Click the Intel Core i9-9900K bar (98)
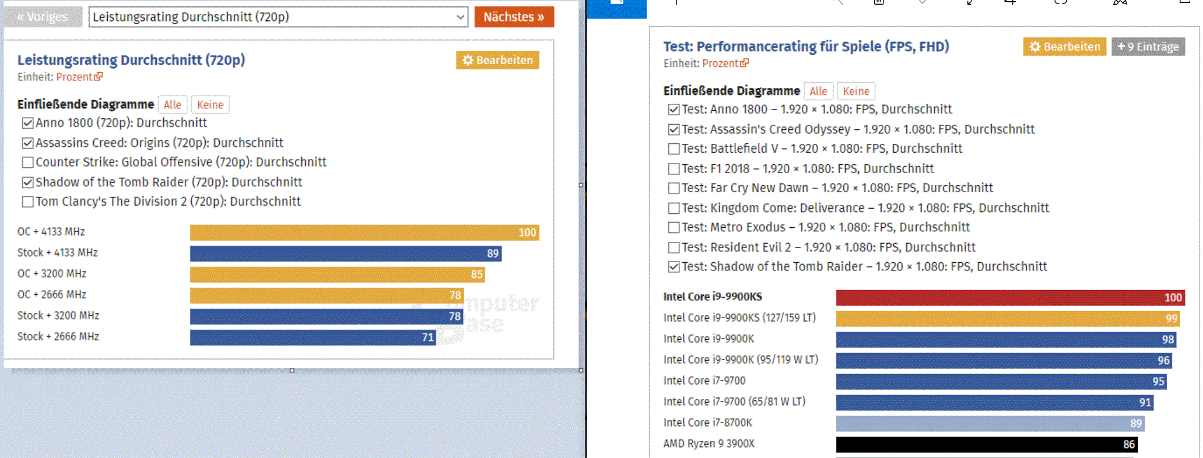The image size is (1203, 458). (1007, 340)
